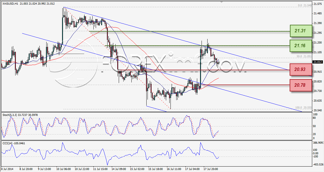Click the 21.200 price axis label
The width and height of the screenshot is (324, 172).
pyautogui.click(x=318, y=43)
